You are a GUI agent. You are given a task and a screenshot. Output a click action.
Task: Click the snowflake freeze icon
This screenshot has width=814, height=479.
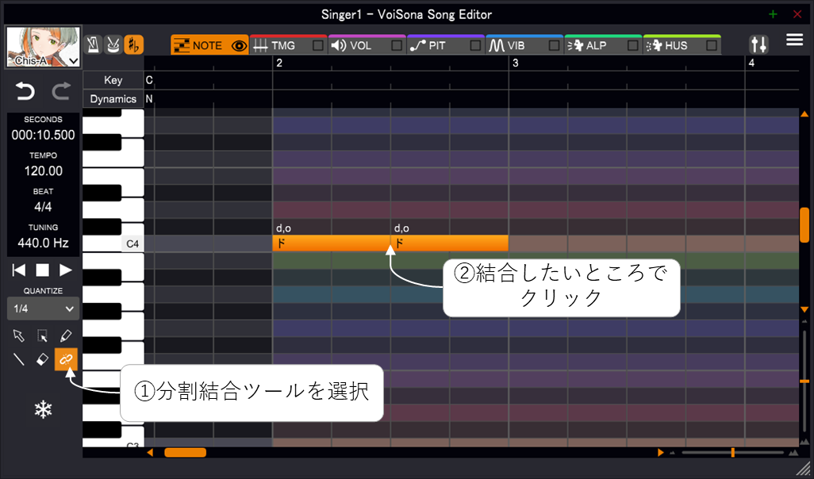click(x=43, y=410)
